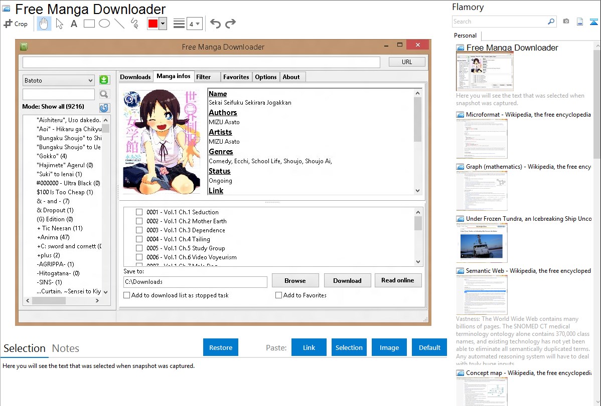The image size is (601, 406).
Task: Undo the last annotation
Action: click(x=215, y=24)
